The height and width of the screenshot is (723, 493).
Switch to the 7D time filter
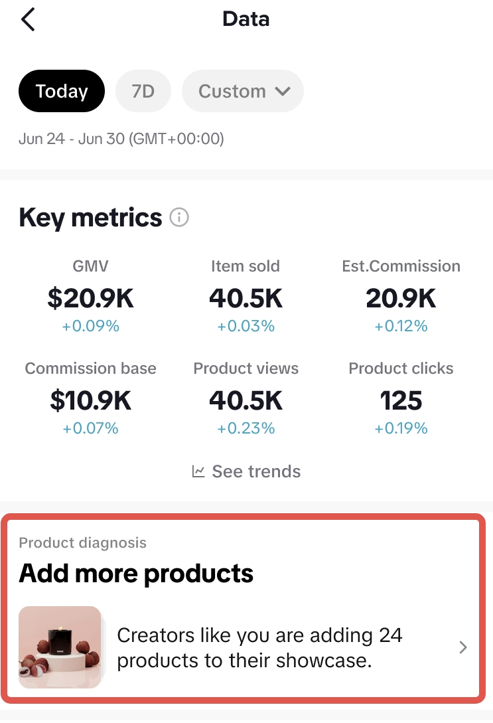coord(143,91)
